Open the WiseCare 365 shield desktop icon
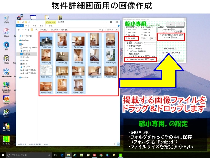This screenshot has width=210, height=158. pos(6,73)
